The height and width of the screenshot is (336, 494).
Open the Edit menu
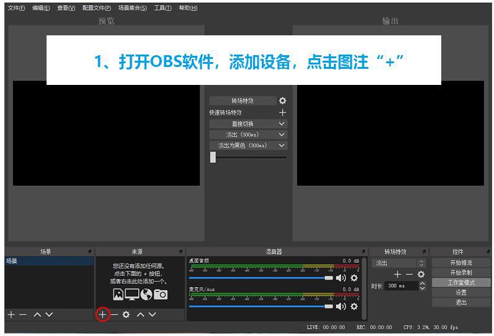point(41,8)
